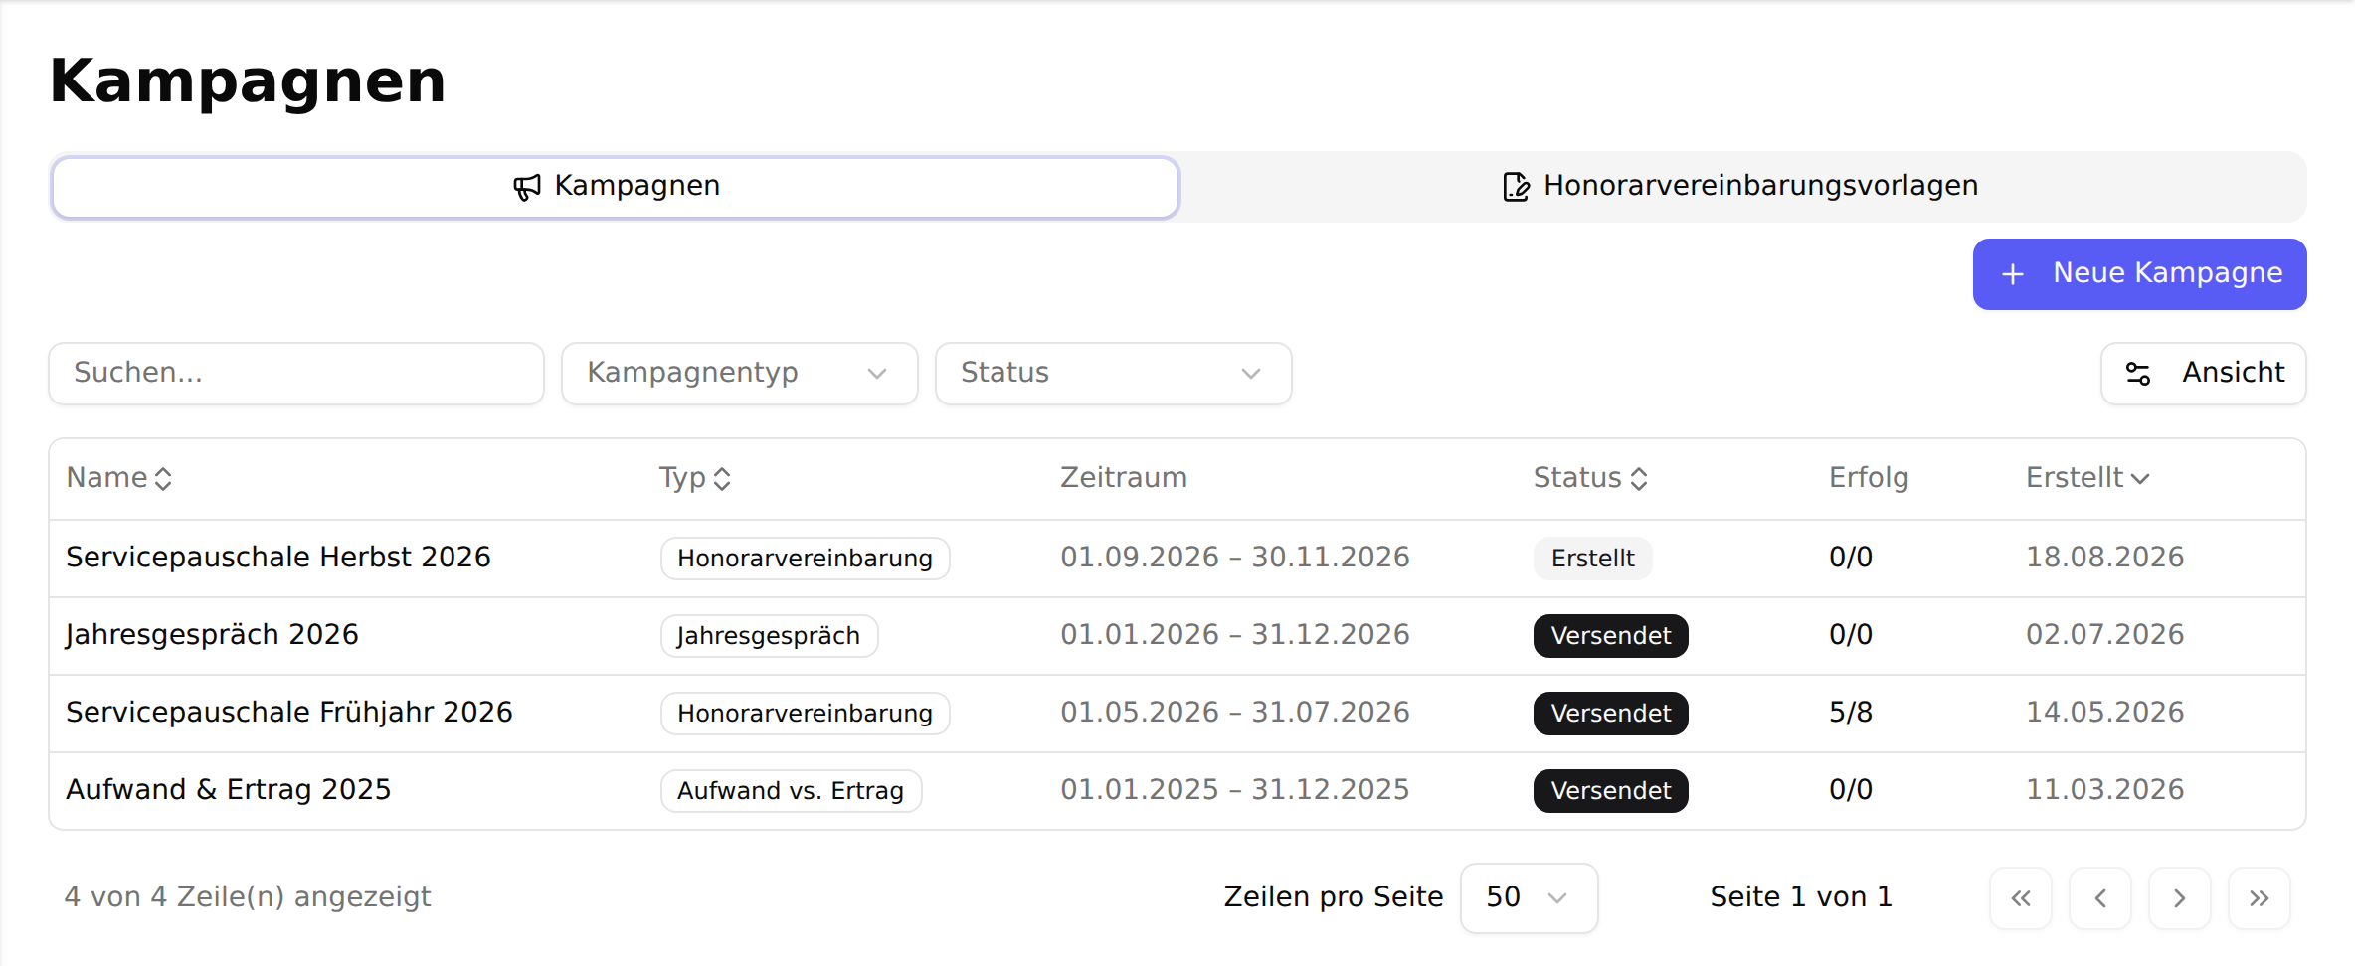Switch to the Honorarvereinbarungsvorlagen tab
The image size is (2355, 966).
point(1740,187)
